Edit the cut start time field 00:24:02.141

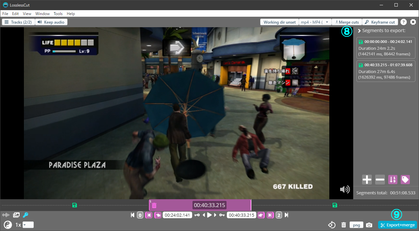coord(177,215)
